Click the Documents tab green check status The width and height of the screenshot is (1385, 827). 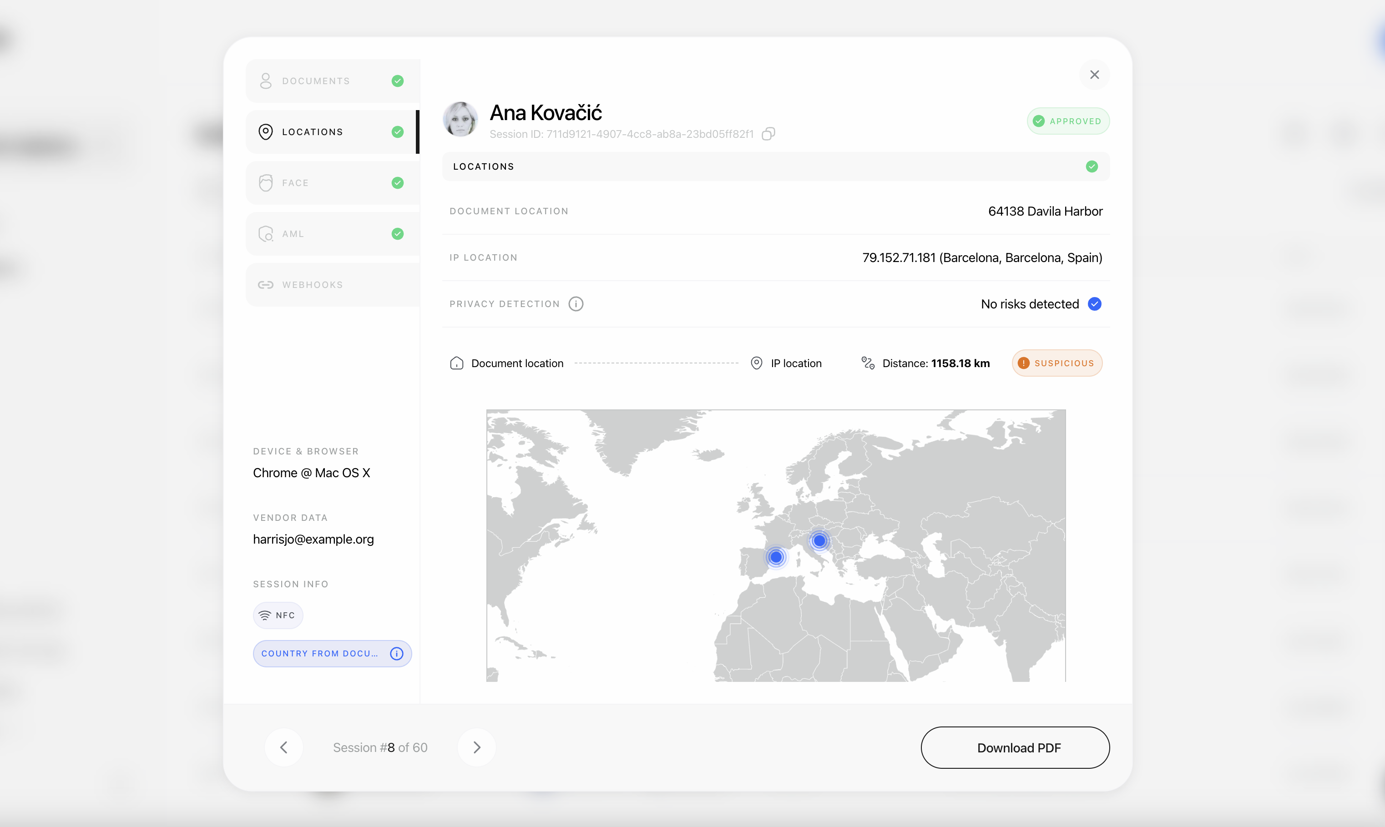pyautogui.click(x=397, y=81)
